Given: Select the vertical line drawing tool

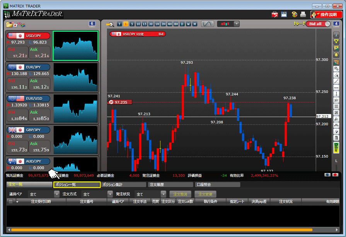Looking at the screenshot, I should (336, 94).
